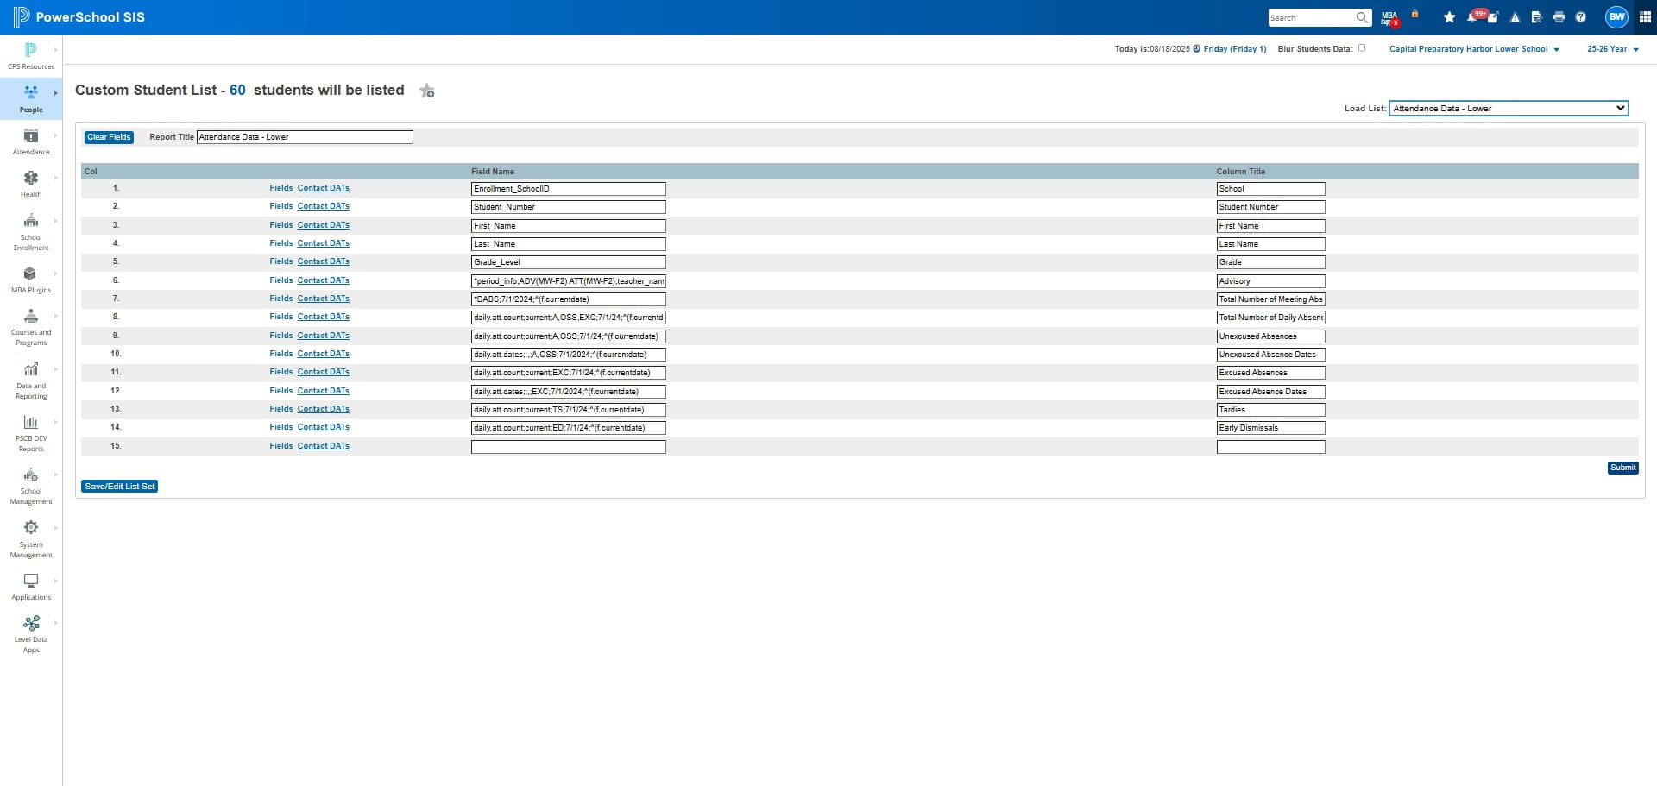Click the Early Dismissals column title box
The image size is (1657, 786).
(1270, 428)
